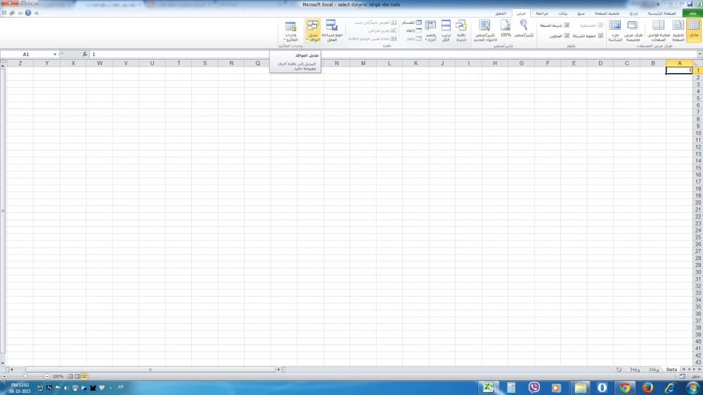Screen dimensions: 703x395
Task: Toggle the Headings checkbox
Action: [567, 35]
